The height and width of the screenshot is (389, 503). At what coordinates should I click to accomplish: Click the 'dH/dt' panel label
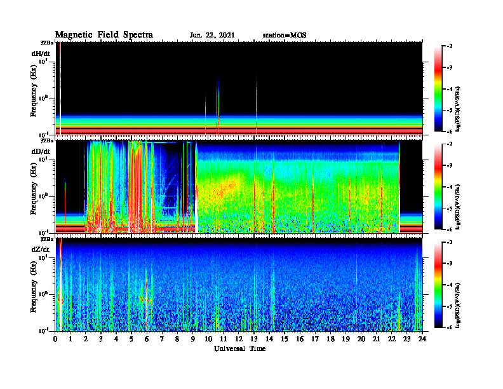(41, 53)
